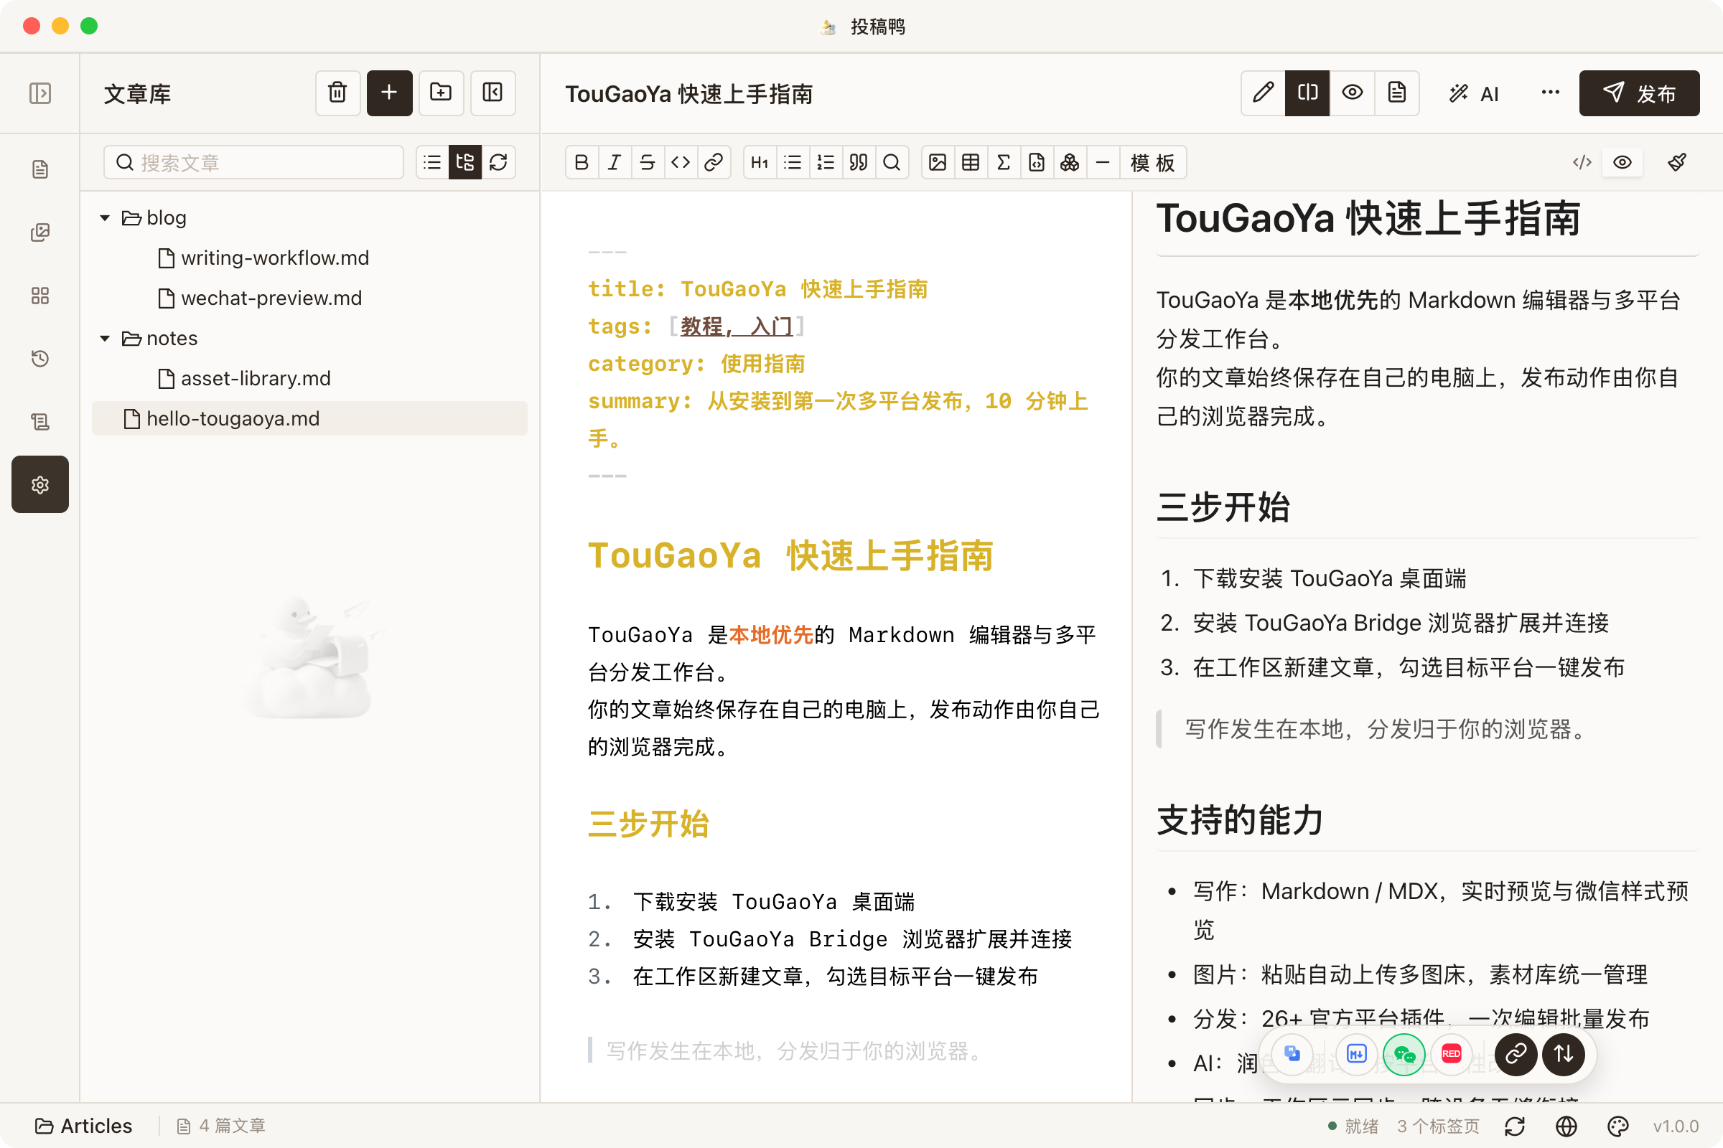Switch to document reading mode
Image resolution: width=1723 pixels, height=1148 pixels.
[1397, 93]
